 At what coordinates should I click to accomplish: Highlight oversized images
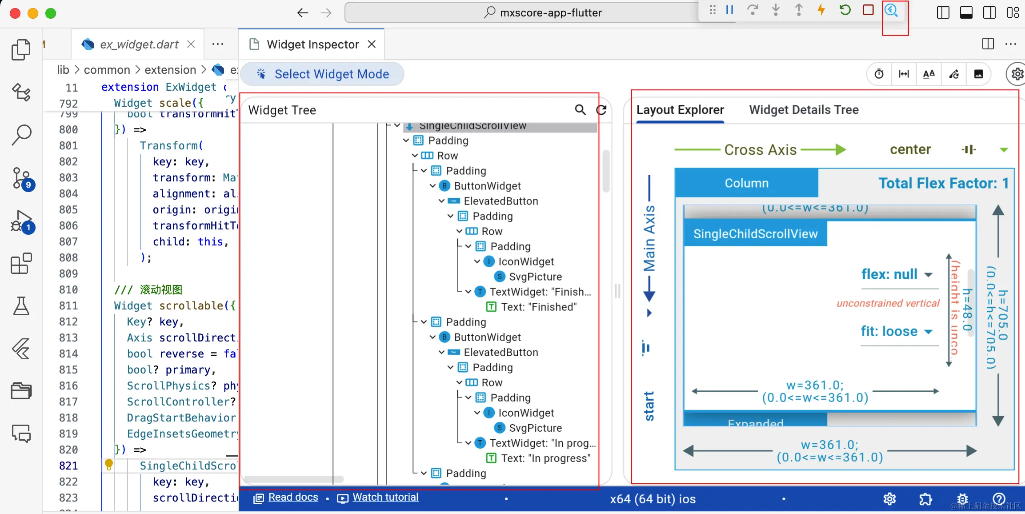coord(979,74)
